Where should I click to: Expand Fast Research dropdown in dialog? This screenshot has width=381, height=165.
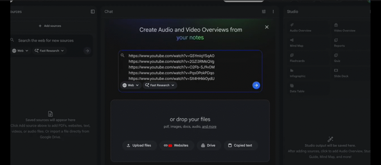click(160, 85)
